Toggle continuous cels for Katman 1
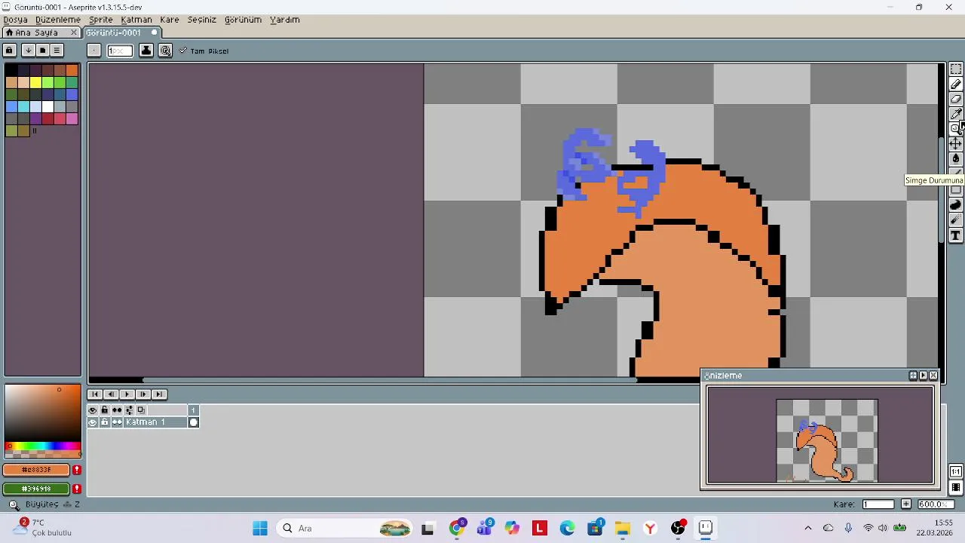The image size is (965, 543). 117,422
